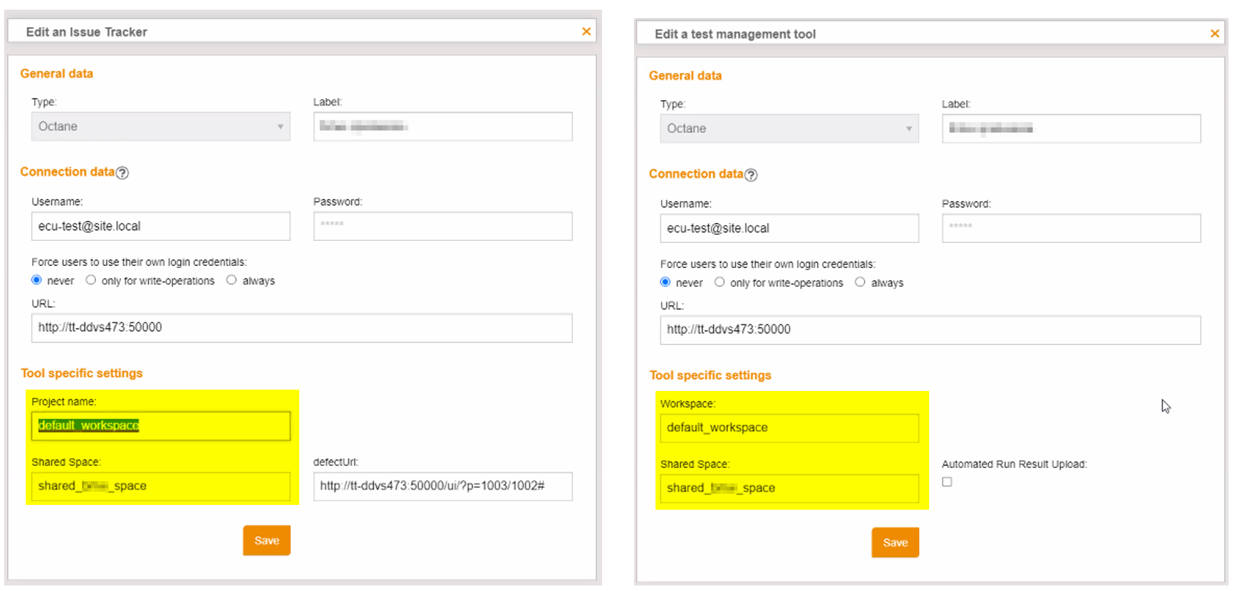Close the Edit a test management tool dialog
Screen dimensions: 1234x591
pos(1215,33)
